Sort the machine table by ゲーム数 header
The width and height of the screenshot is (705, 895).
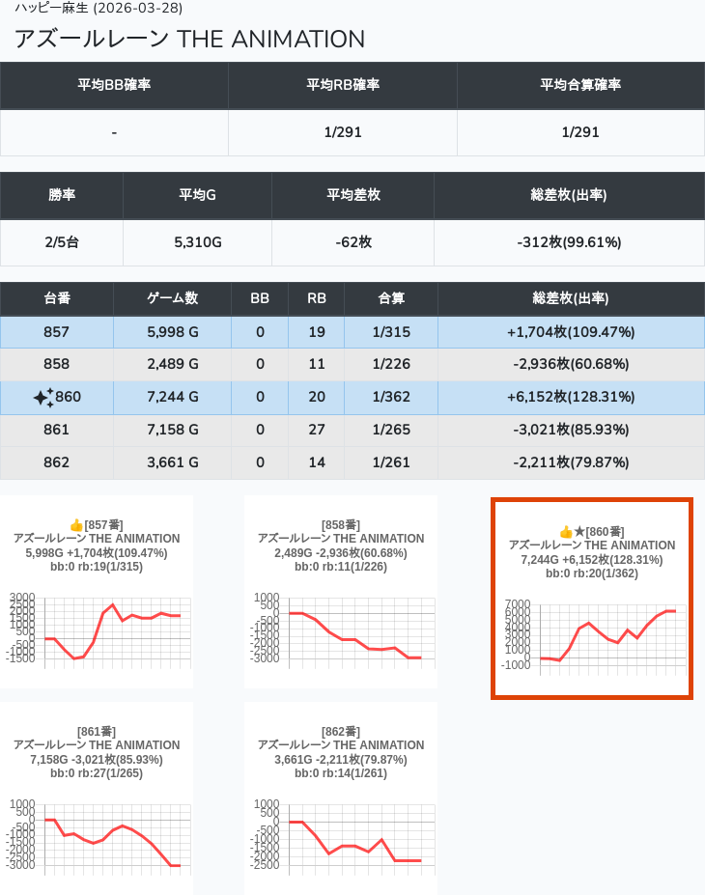coord(173,299)
